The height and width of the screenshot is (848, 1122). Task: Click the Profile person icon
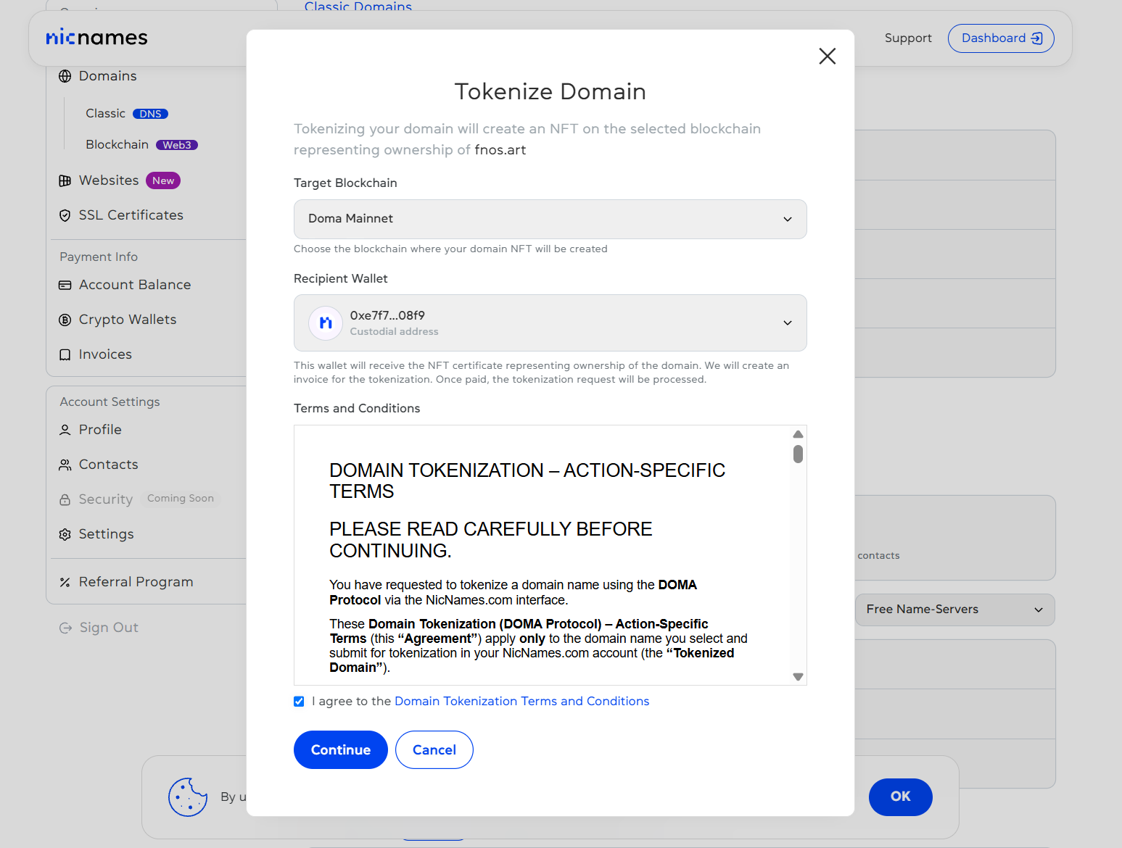tap(65, 430)
